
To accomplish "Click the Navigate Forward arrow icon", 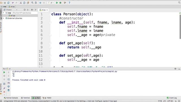I will point(44,3).
